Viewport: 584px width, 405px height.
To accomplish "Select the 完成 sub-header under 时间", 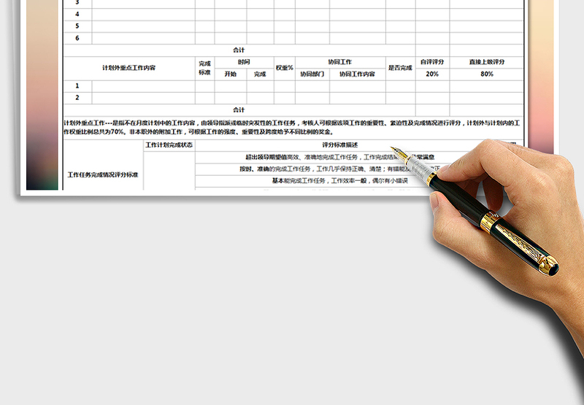I will (x=260, y=74).
